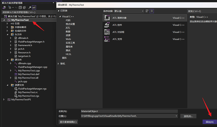Click the MyThermoTest.rgs file icon
Image resolution: width=217 pixels, height=127 pixels.
click(16, 96)
